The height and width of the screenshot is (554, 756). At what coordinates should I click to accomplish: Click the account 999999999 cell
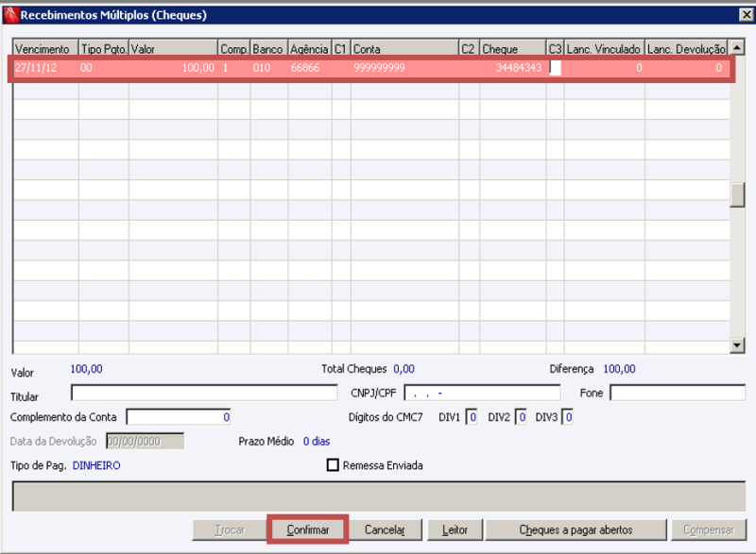pos(404,68)
